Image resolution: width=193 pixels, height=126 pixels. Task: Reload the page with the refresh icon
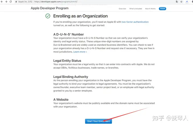(x=10, y=2)
